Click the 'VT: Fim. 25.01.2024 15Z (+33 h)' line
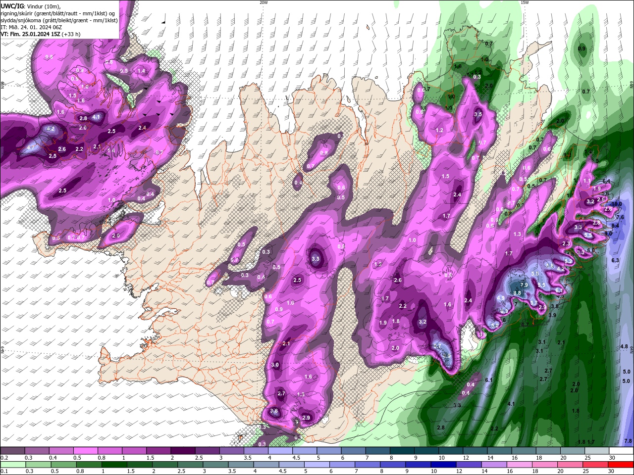This screenshot has width=634, height=475. pyautogui.click(x=41, y=34)
